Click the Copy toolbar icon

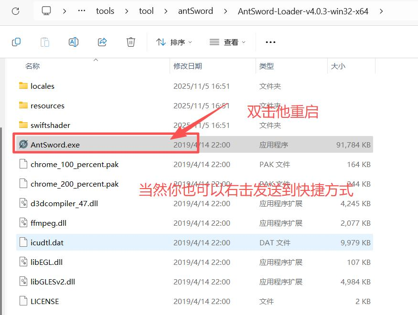coord(16,42)
